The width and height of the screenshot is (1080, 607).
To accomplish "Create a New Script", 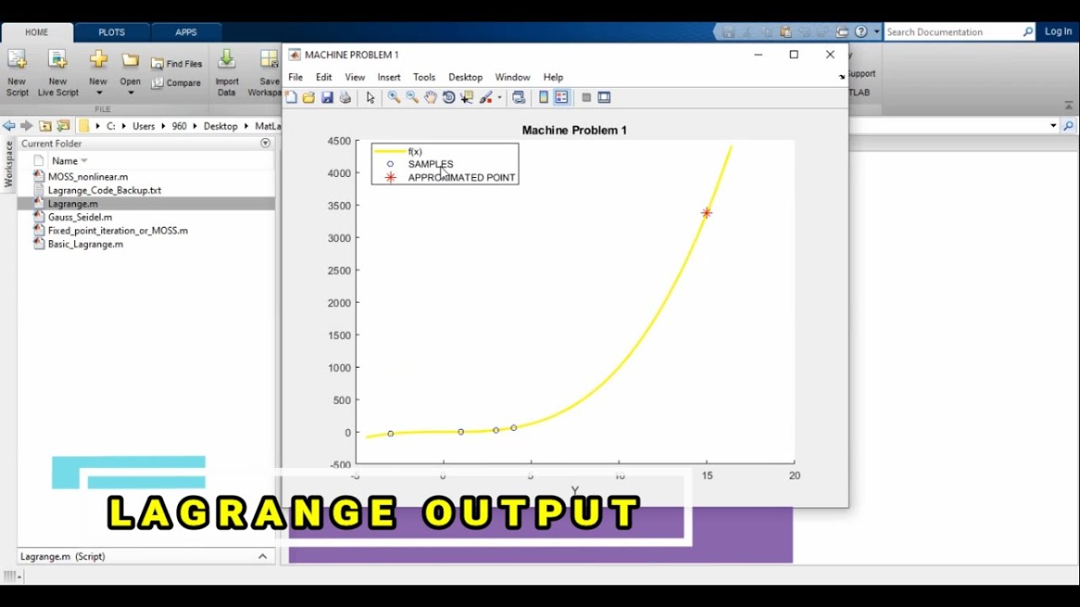I will pos(17,73).
